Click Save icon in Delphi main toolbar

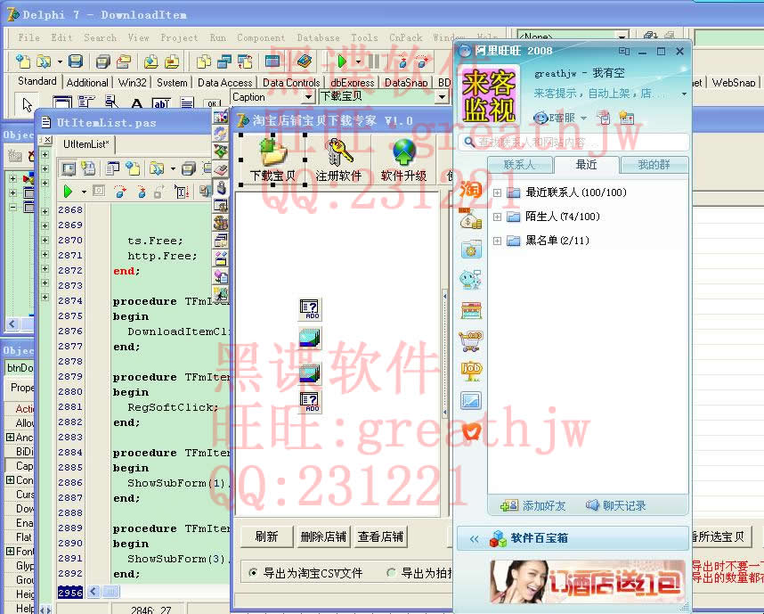click(75, 61)
